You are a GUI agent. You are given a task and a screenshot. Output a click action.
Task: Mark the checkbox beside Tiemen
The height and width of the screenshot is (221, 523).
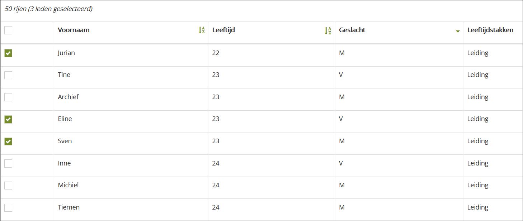8,208
